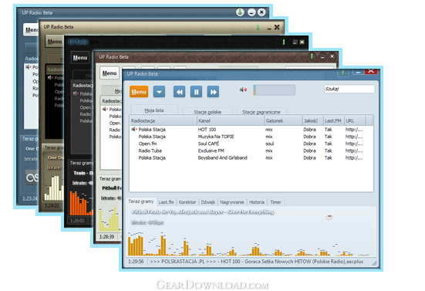This screenshot has width=425, height=291.
Task: Click the Soul CAFÉ channel cell
Action: click(208, 144)
